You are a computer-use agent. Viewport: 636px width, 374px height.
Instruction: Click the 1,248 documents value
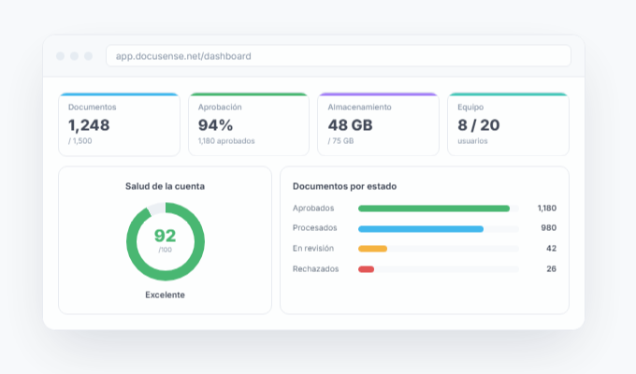[x=89, y=125]
